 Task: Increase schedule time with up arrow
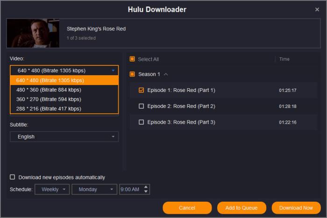pyautogui.click(x=146, y=187)
